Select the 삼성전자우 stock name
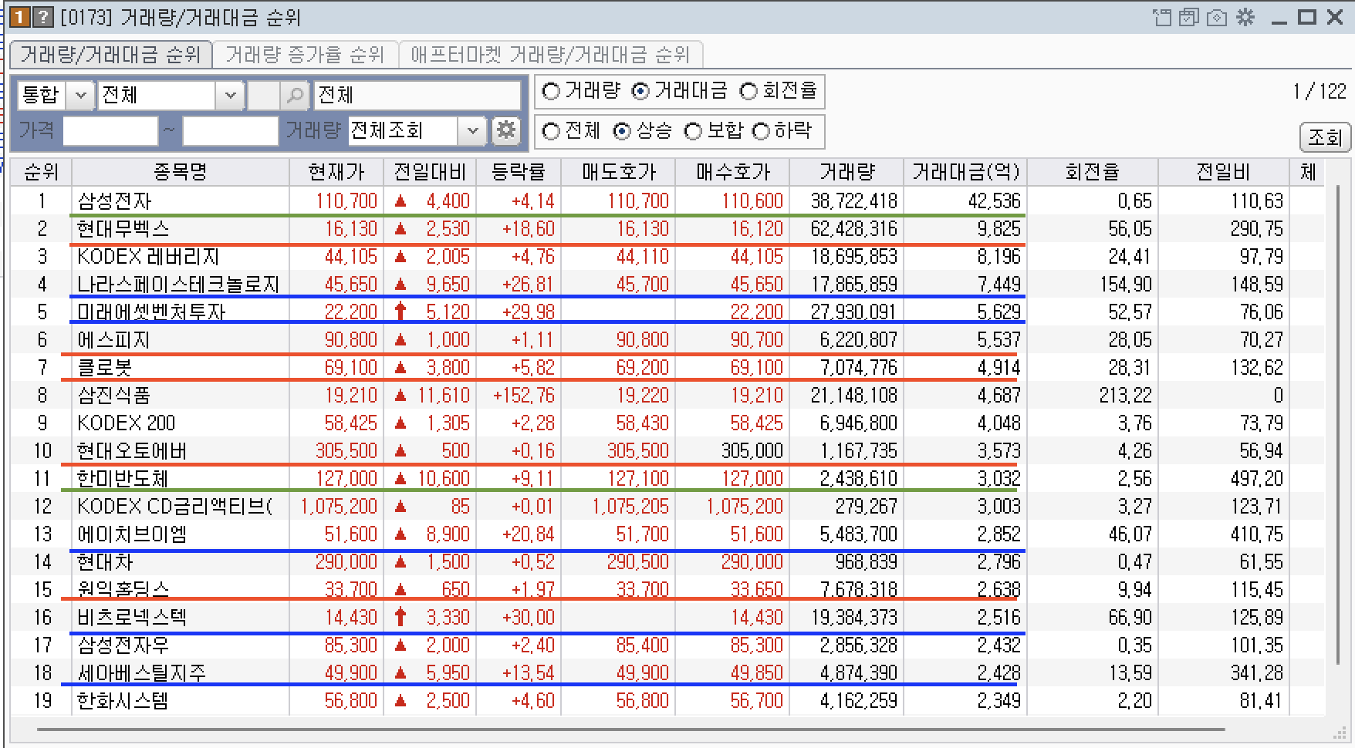Image resolution: width=1355 pixels, height=748 pixels. coord(123,645)
